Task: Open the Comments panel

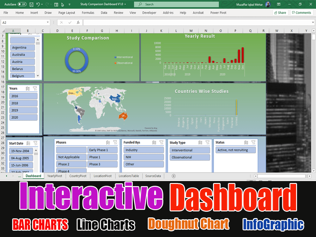Action: coord(301,12)
